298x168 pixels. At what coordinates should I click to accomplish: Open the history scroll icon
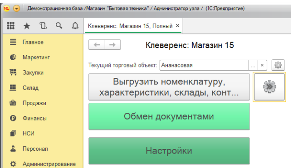(43, 26)
